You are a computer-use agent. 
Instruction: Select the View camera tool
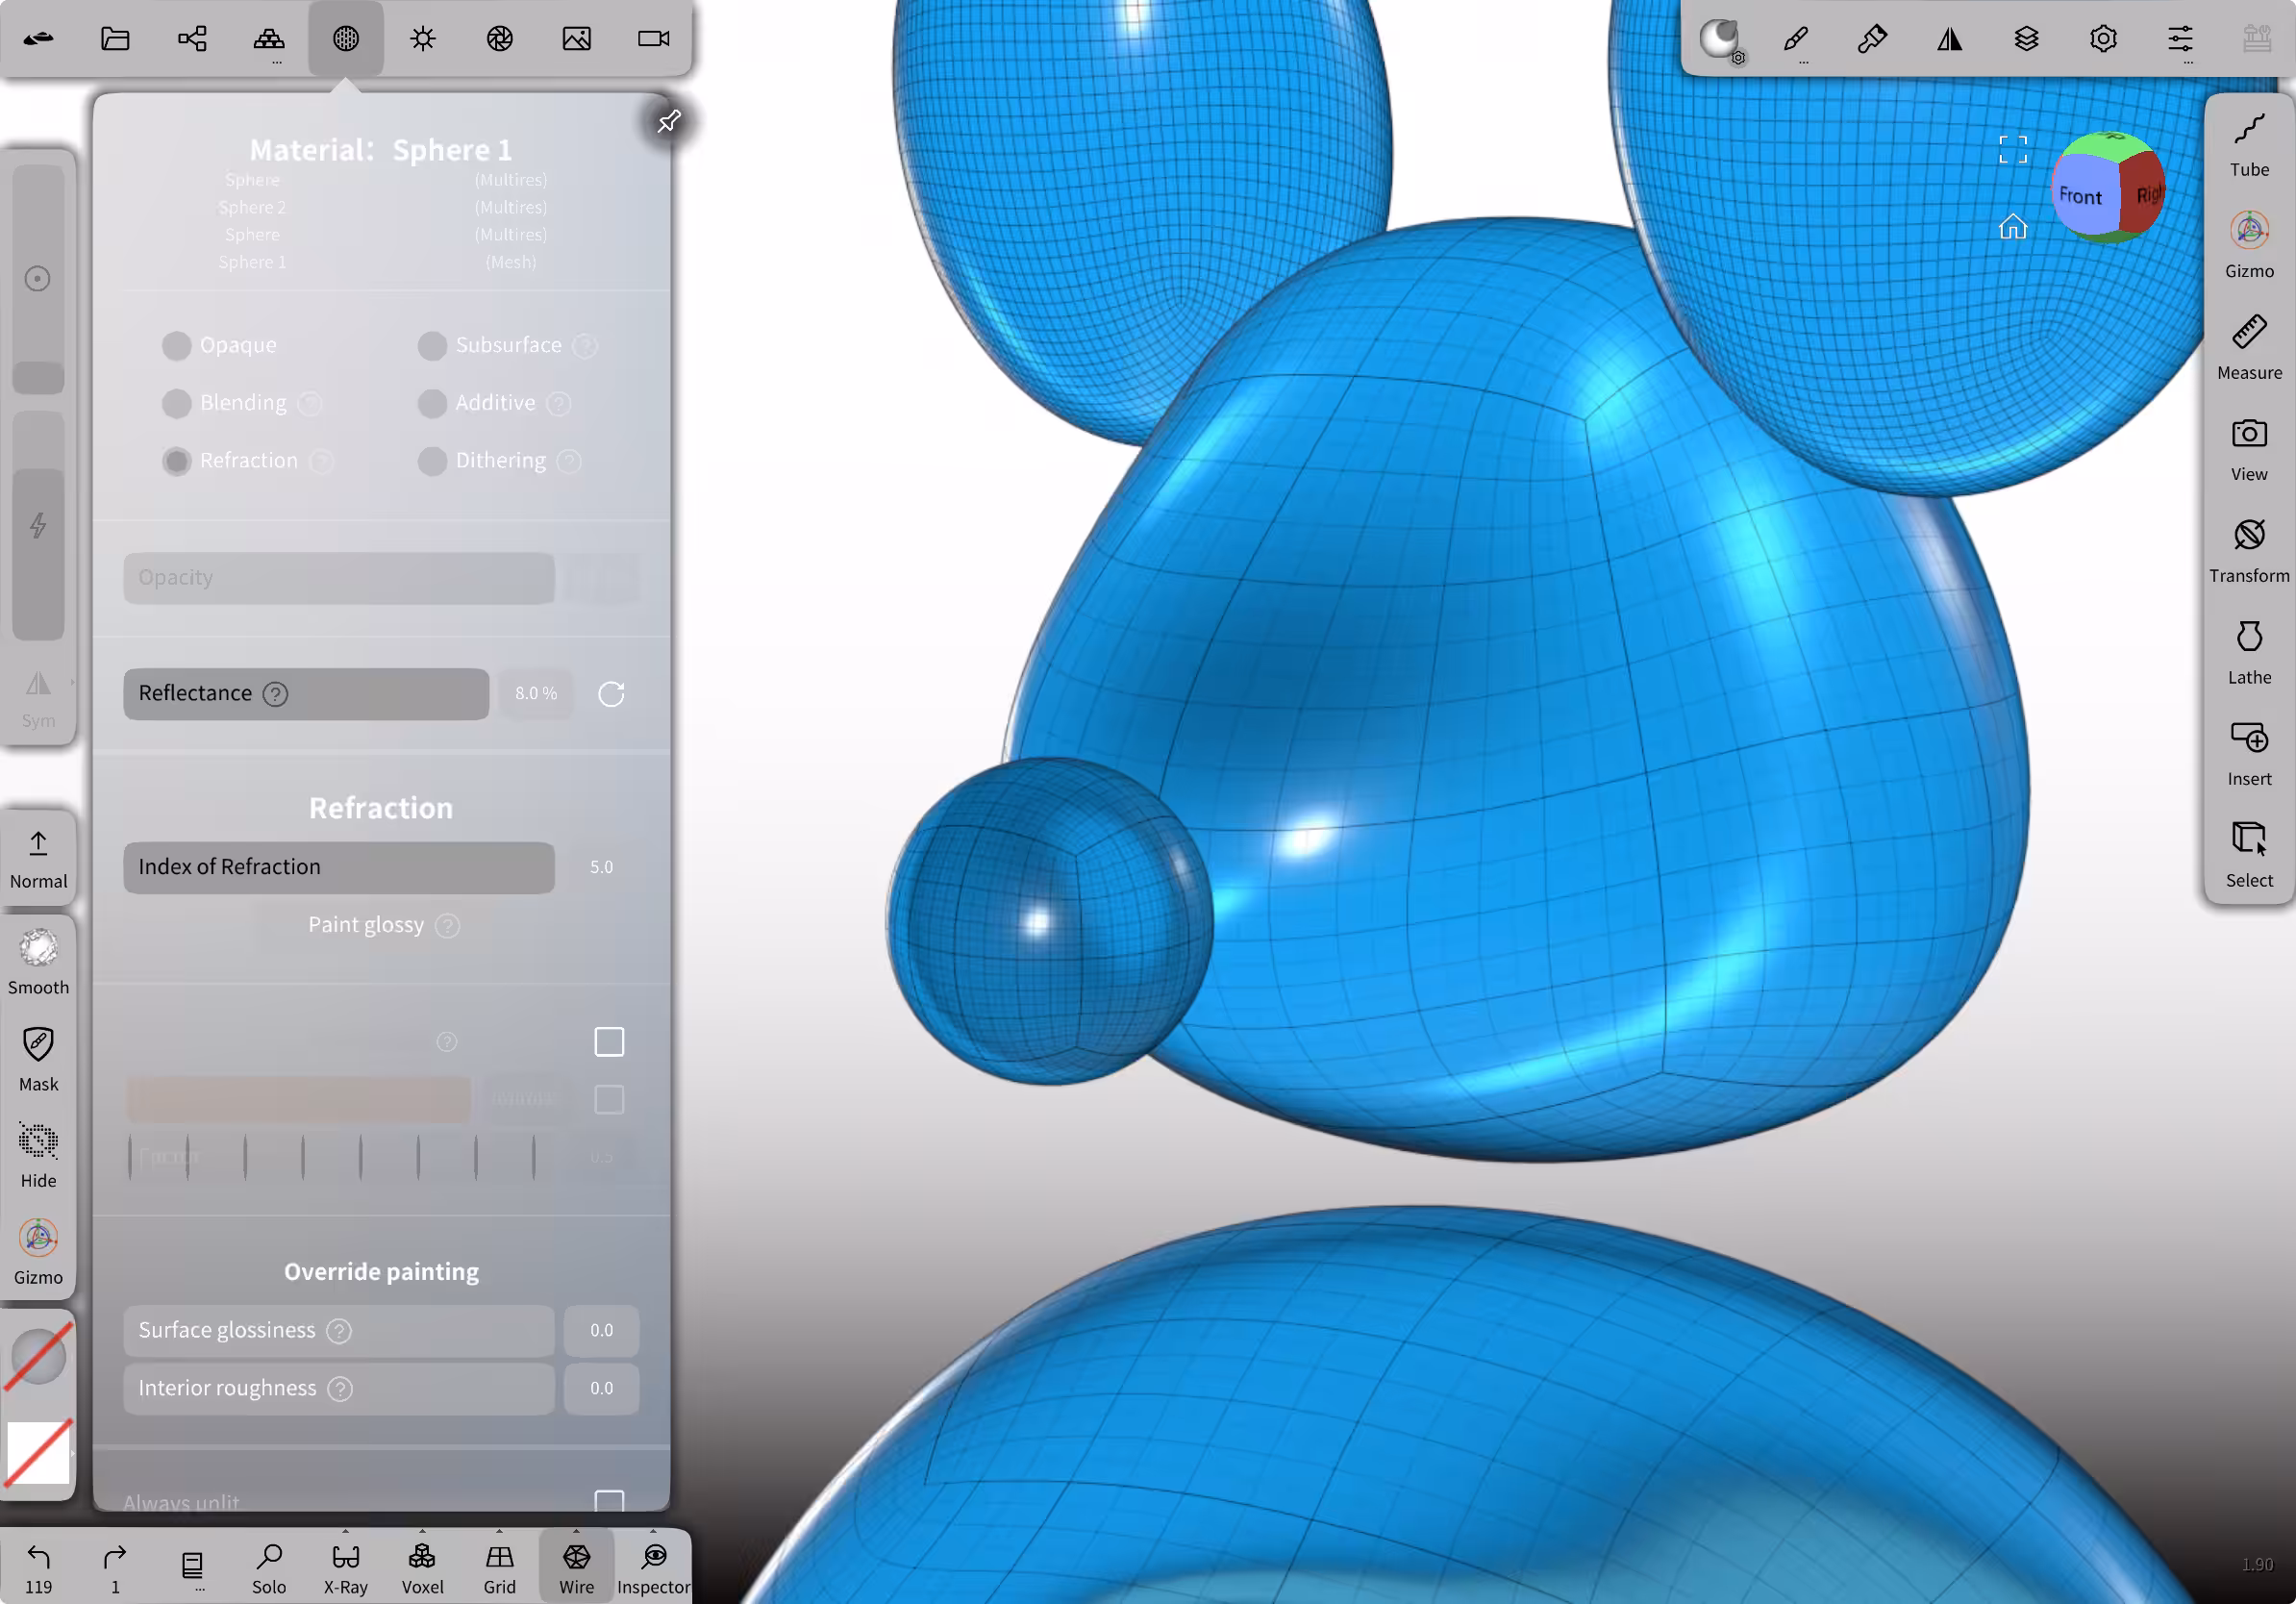2250,450
